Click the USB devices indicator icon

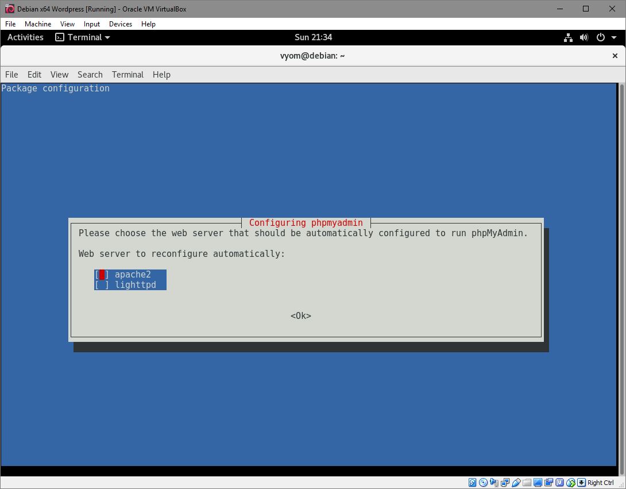pyautogui.click(x=516, y=483)
